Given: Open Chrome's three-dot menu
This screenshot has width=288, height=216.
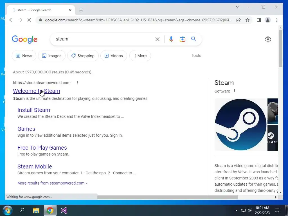Looking at the screenshot, I should click(x=277, y=20).
